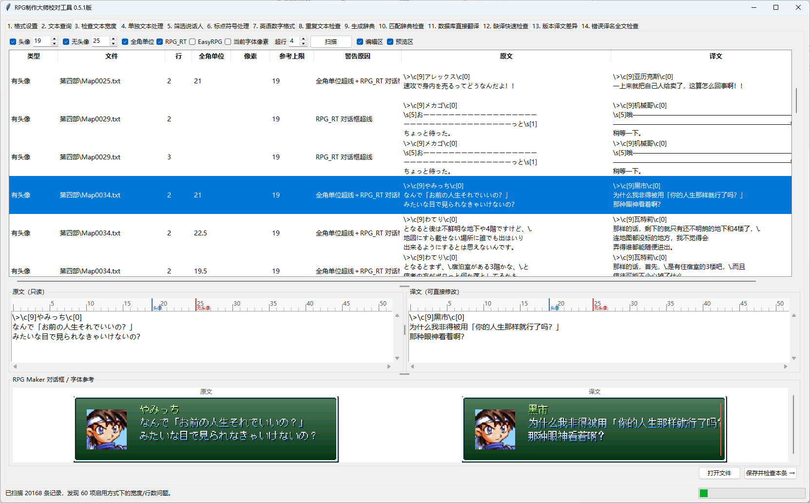Click down arrow of 译文 text scrollbar
This screenshot has width=810, height=503.
tap(794, 358)
